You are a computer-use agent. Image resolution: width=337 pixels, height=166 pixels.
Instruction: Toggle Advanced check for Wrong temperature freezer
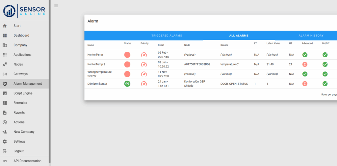point(305,74)
